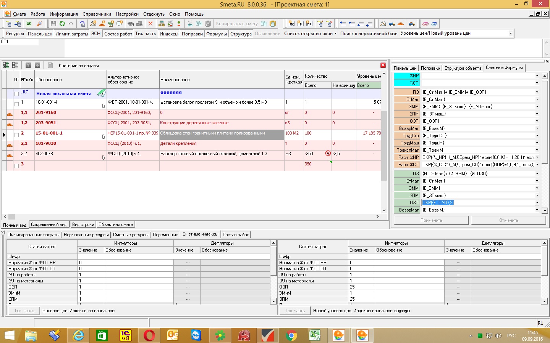Switch to the Объектная смета view tab
Image resolution: width=550 pixels, height=343 pixels.
point(116,224)
